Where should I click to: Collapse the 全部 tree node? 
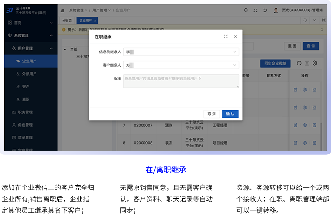[x=65, y=50]
